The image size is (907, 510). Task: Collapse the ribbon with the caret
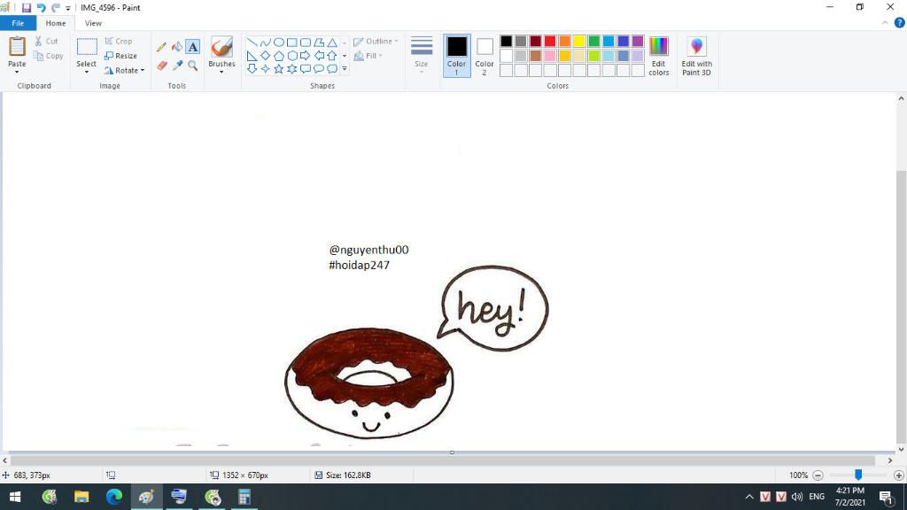point(885,23)
